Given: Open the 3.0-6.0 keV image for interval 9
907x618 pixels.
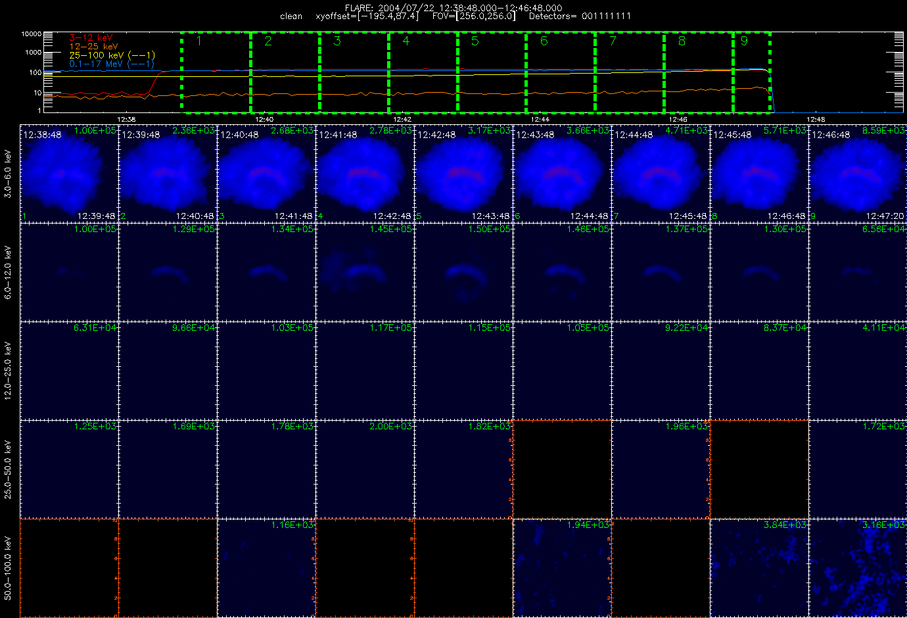Looking at the screenshot, I should [858, 174].
